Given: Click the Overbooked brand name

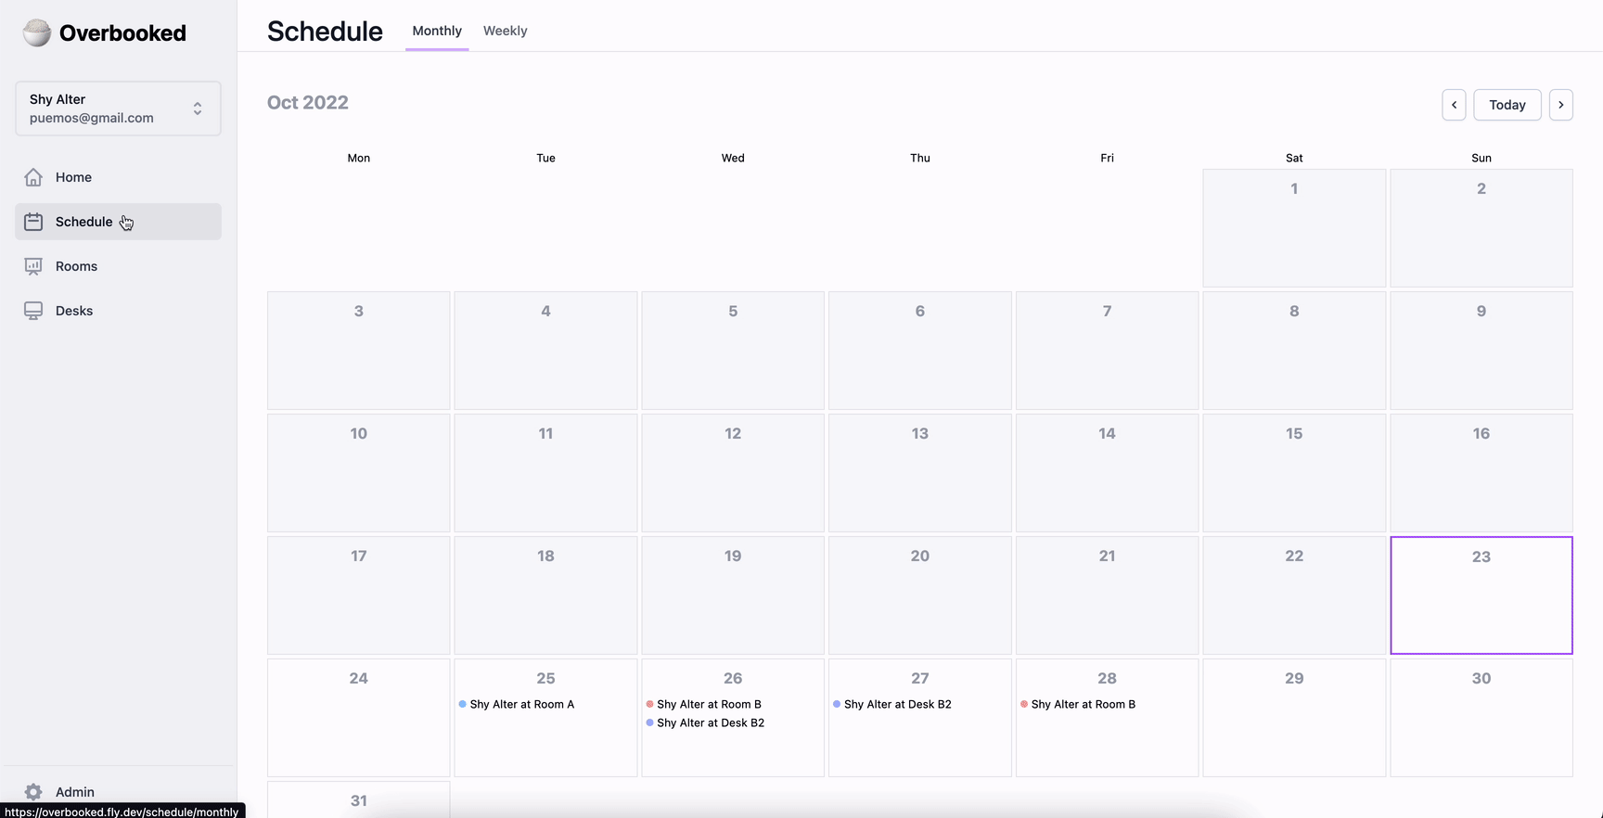Looking at the screenshot, I should [122, 33].
